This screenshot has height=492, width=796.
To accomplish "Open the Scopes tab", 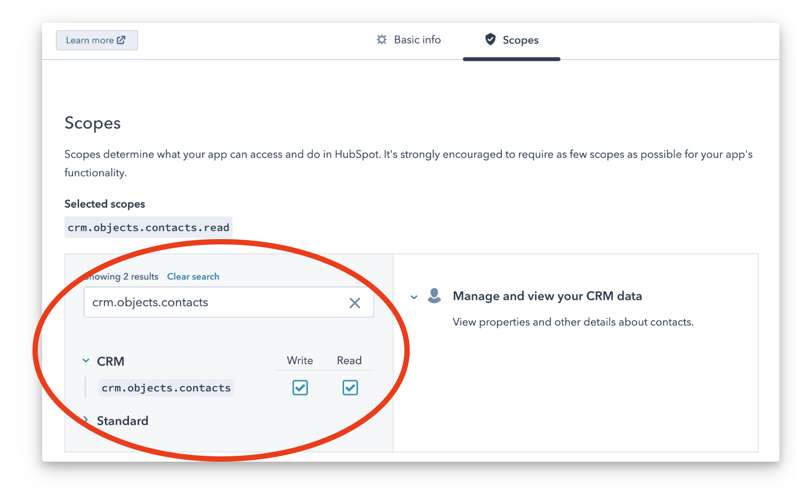I will click(x=519, y=40).
